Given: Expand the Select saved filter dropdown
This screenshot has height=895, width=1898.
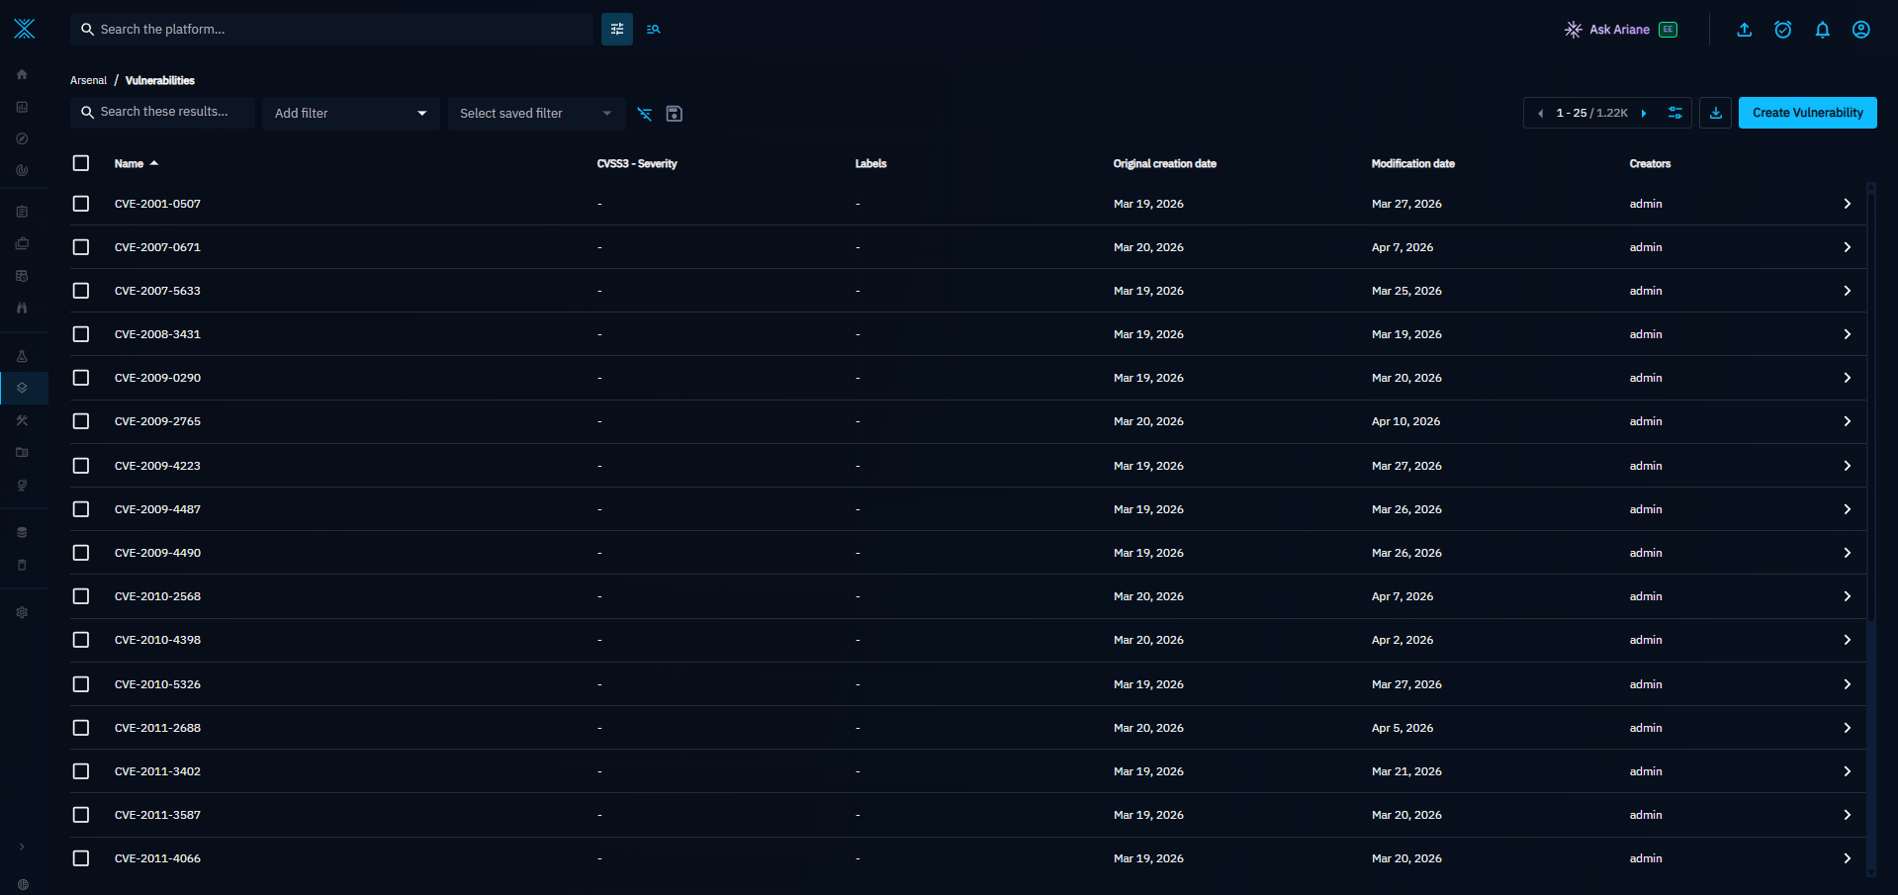Looking at the screenshot, I should (x=536, y=114).
